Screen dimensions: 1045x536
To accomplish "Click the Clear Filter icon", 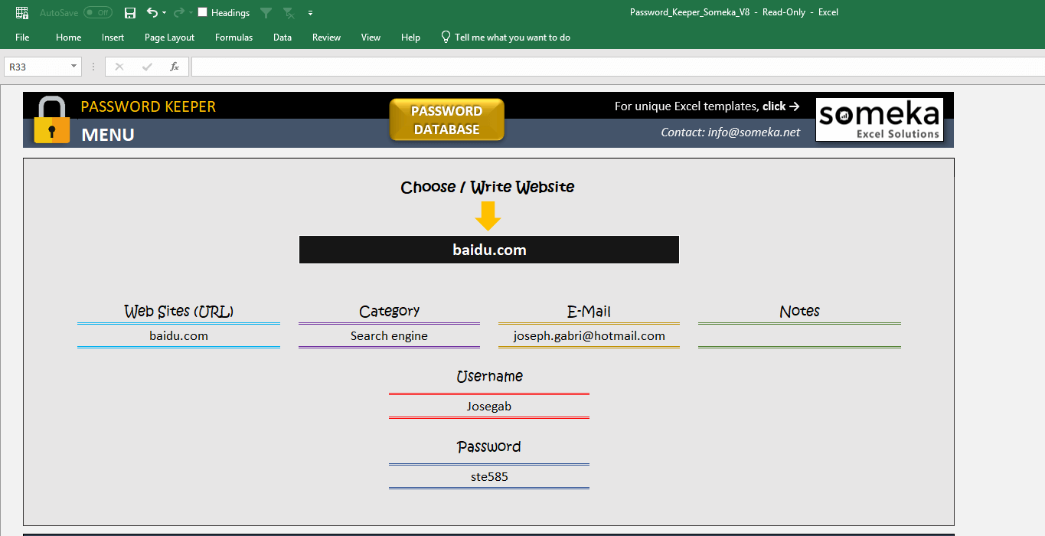I will click(289, 13).
